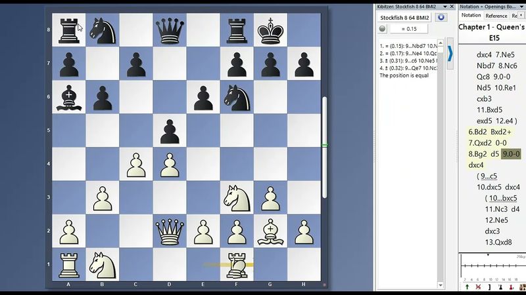Click the black bracket end-variation icon
The height and width of the screenshot is (295, 526).
[489, 286]
